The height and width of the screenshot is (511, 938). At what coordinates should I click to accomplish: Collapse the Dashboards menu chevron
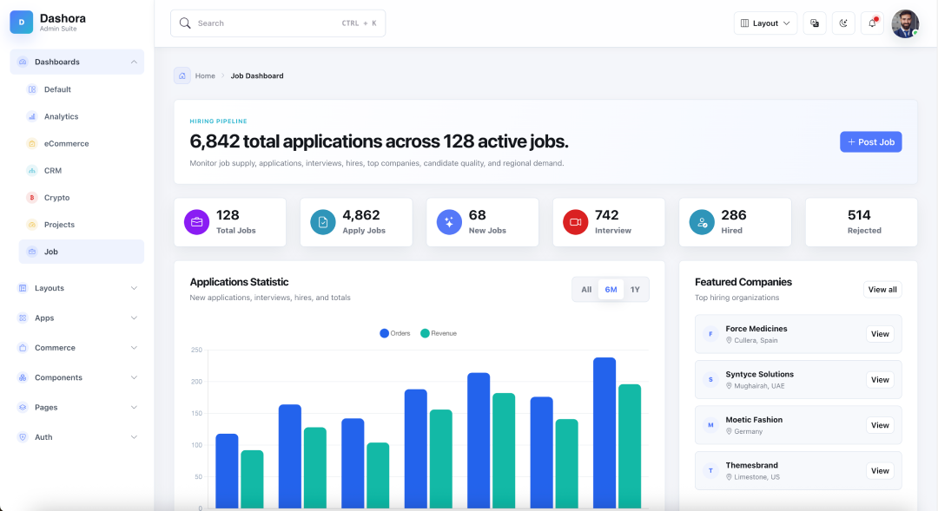(x=134, y=62)
